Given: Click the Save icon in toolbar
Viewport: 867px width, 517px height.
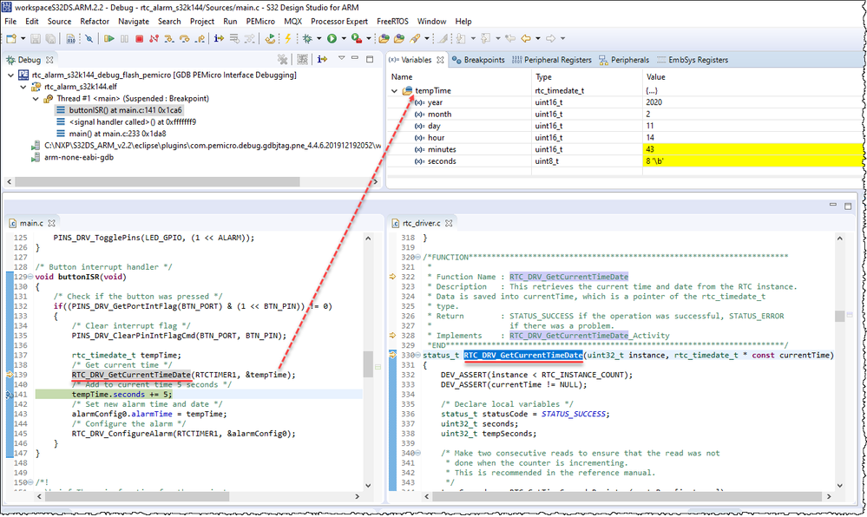Looking at the screenshot, I should [36, 38].
